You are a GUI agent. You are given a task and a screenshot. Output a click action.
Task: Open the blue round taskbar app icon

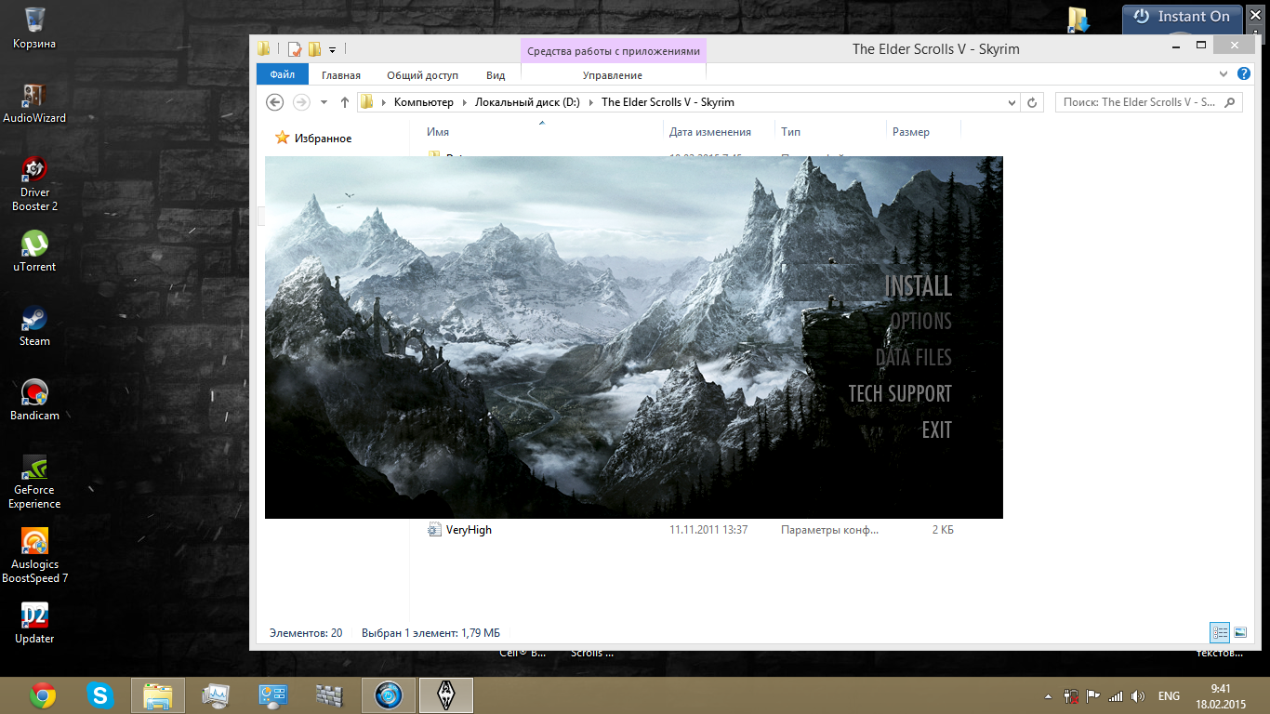pyautogui.click(x=389, y=695)
